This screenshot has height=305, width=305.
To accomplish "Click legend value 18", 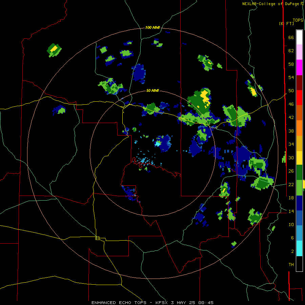I will (291, 198).
